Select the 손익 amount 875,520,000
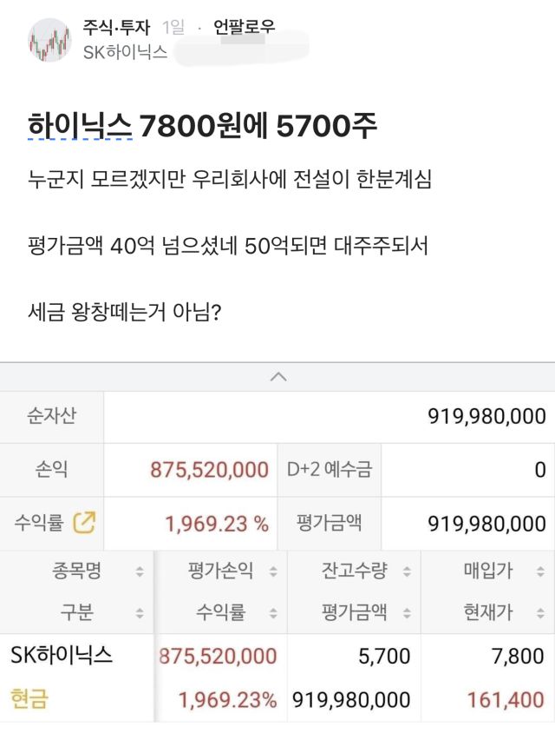Viewport: 555px width, 753px height. click(209, 470)
